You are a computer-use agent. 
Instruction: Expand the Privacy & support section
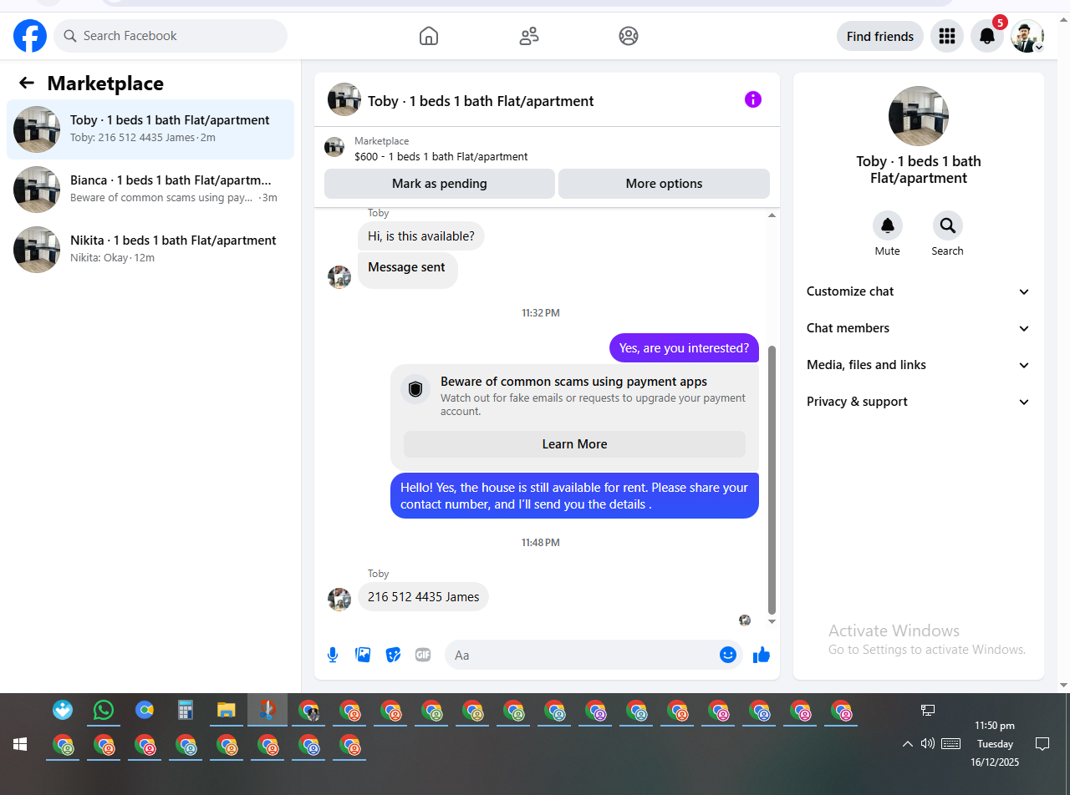919,402
